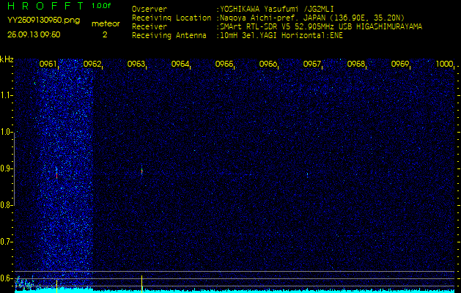Click the 1.0 kHz axis label
The width and height of the screenshot is (461, 293).
pos(5,133)
